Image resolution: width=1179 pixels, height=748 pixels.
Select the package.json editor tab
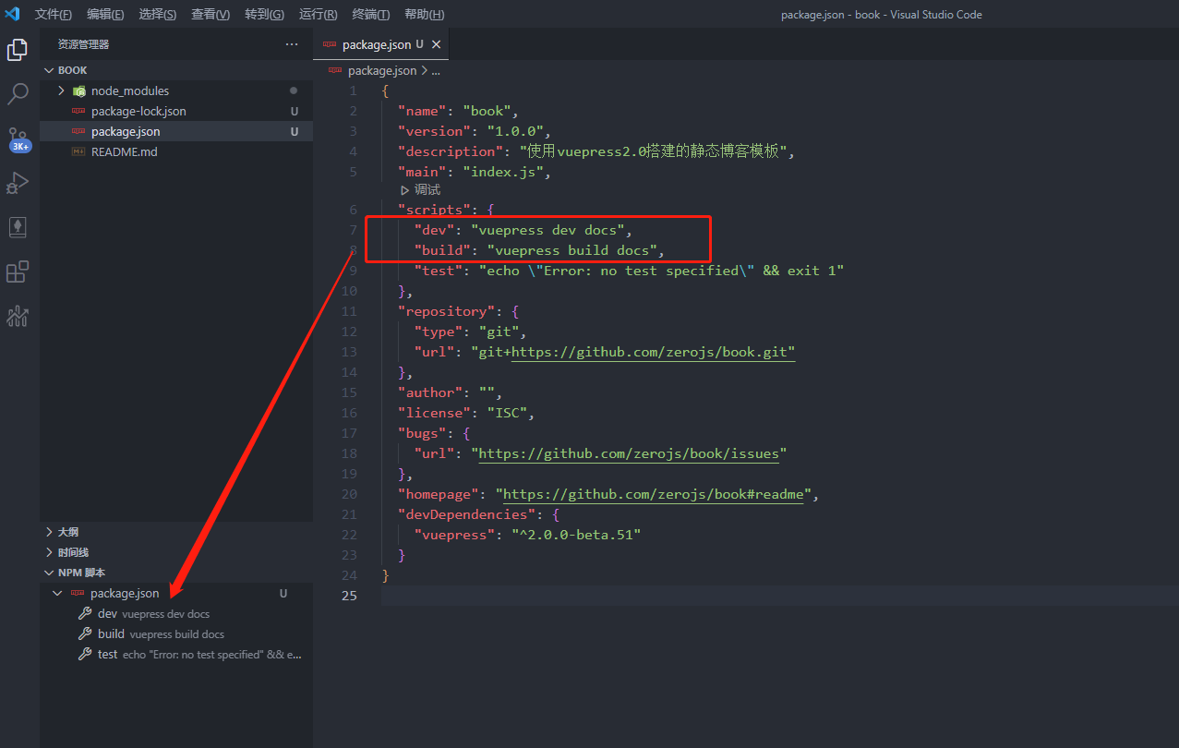pos(382,44)
